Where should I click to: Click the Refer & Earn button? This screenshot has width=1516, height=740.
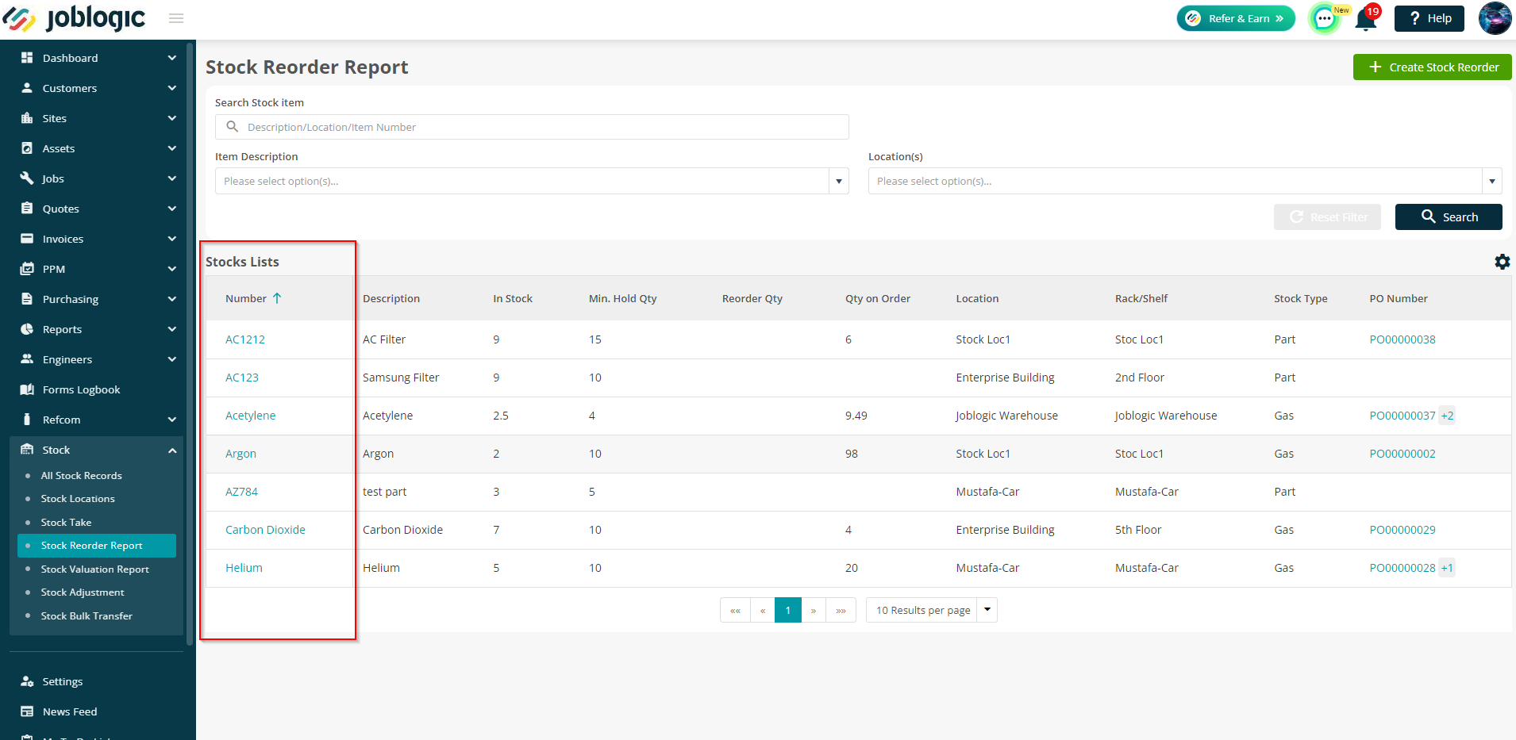click(1236, 18)
